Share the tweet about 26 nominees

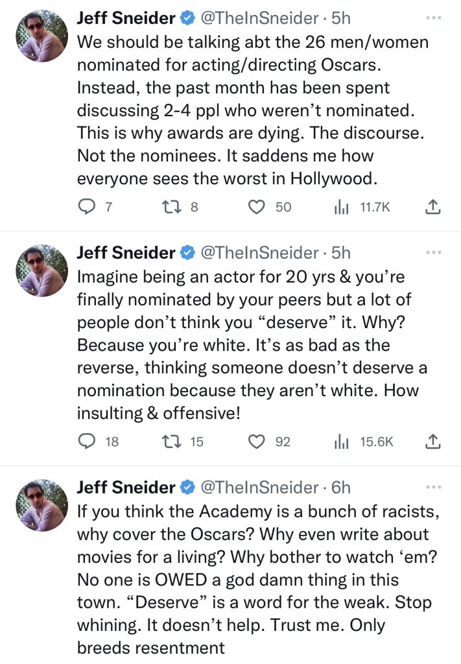click(433, 207)
